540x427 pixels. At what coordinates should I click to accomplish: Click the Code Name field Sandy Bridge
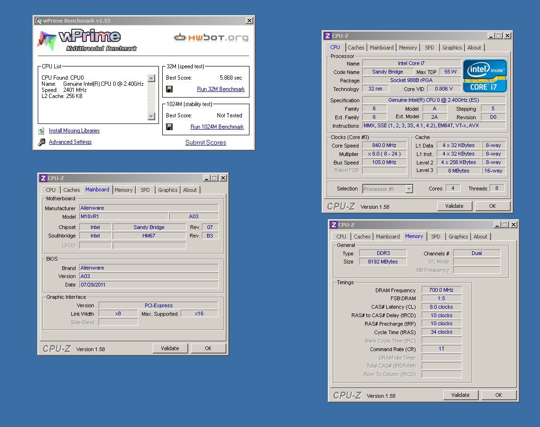pos(388,72)
